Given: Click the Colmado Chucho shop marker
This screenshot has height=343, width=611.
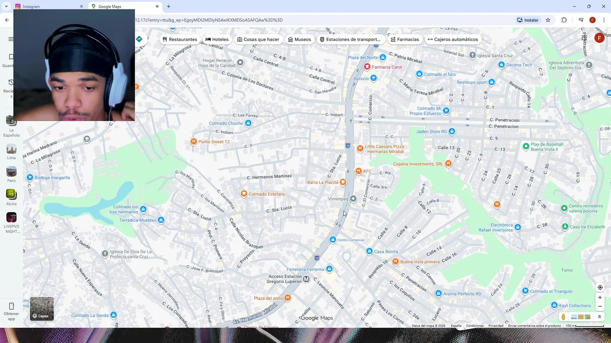Looking at the screenshot, I should pos(248,123).
